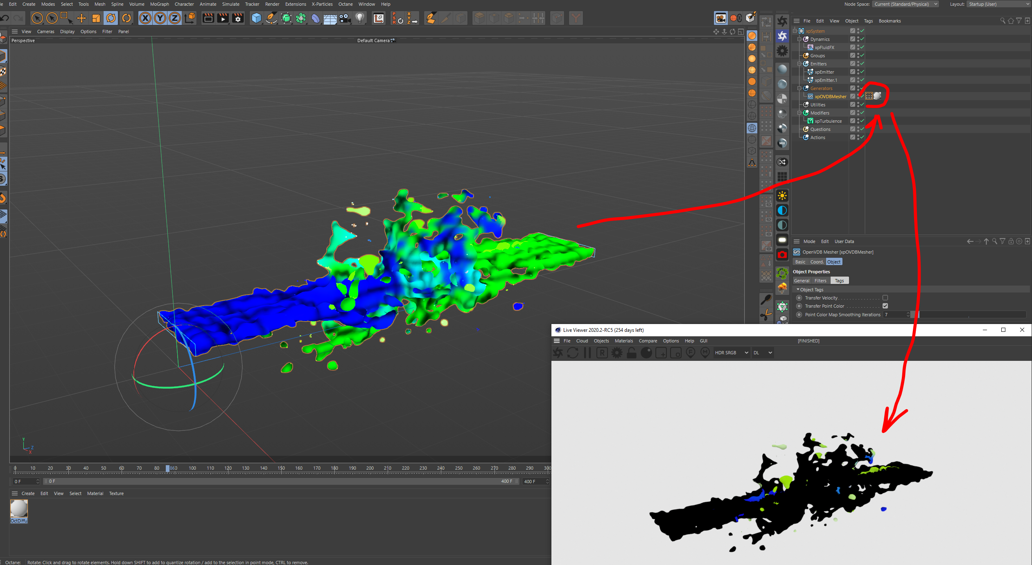The height and width of the screenshot is (565, 1032).
Task: Select the OctDiffuse material thumbnail
Action: tap(19, 509)
